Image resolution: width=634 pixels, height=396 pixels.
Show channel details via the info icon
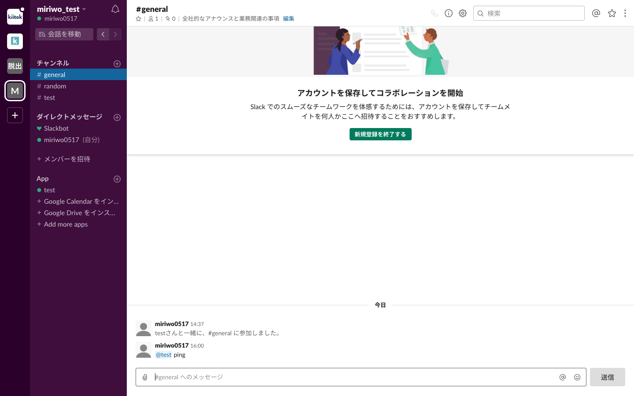coord(449,13)
